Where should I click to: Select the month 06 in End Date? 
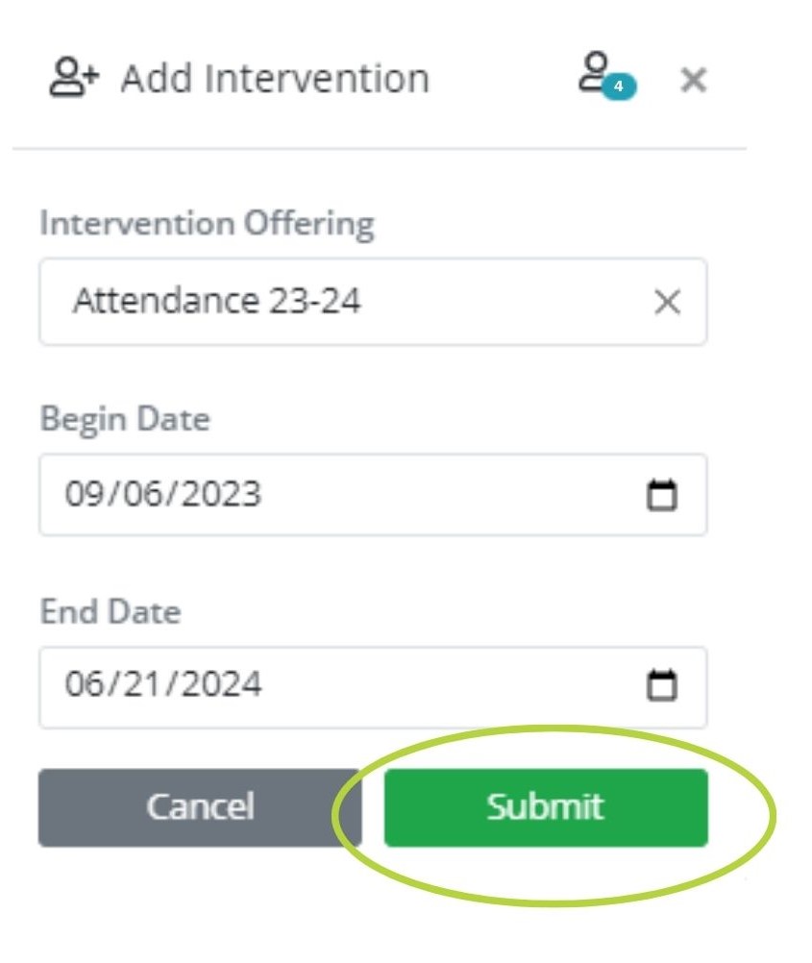pos(84,684)
